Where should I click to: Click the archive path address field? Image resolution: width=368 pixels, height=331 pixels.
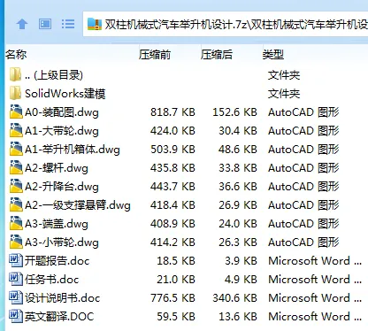tap(226, 24)
